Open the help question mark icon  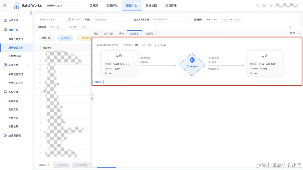click(258, 5)
